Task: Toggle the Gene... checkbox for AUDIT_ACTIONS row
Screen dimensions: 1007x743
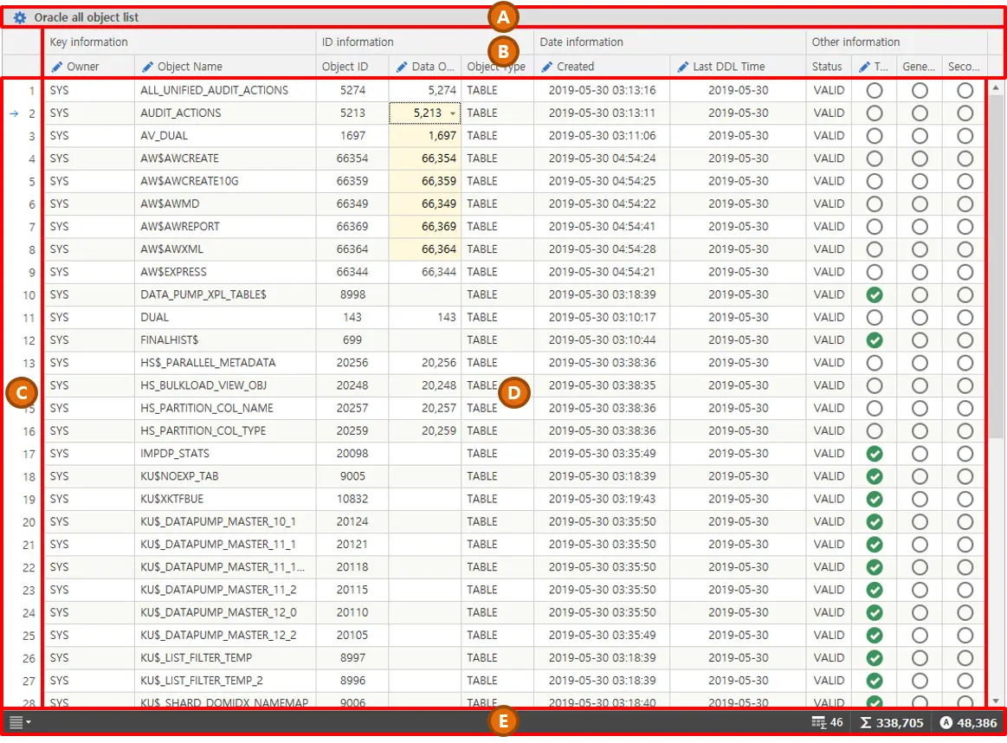Action: (920, 113)
